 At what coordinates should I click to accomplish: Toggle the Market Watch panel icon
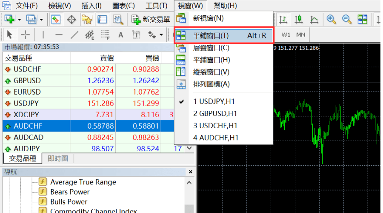click(x=56, y=19)
